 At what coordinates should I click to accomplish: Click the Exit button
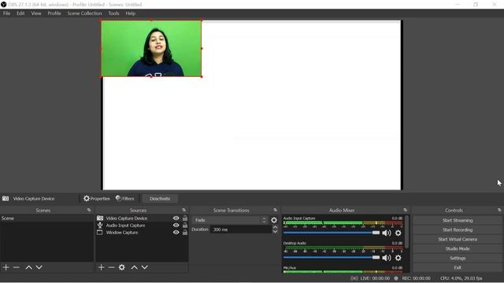458,267
